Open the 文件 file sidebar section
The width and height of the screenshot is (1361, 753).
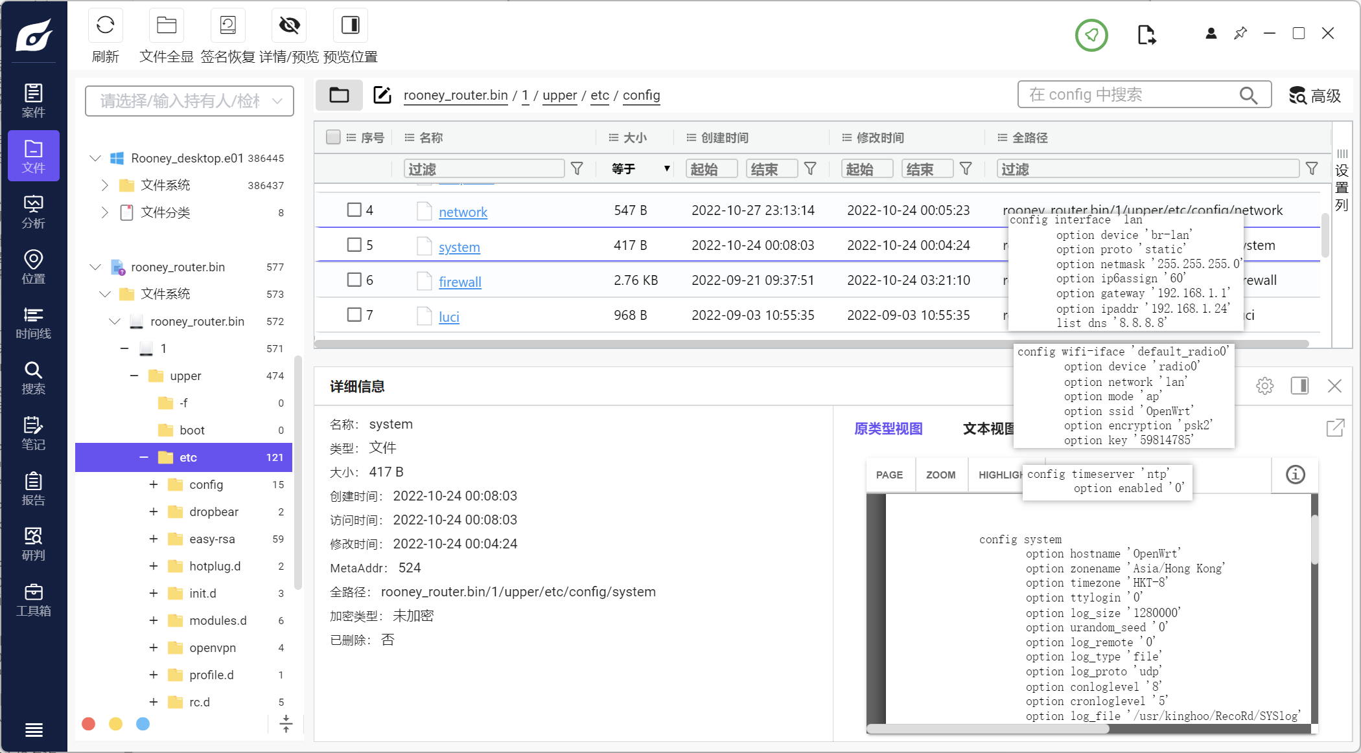(x=34, y=155)
